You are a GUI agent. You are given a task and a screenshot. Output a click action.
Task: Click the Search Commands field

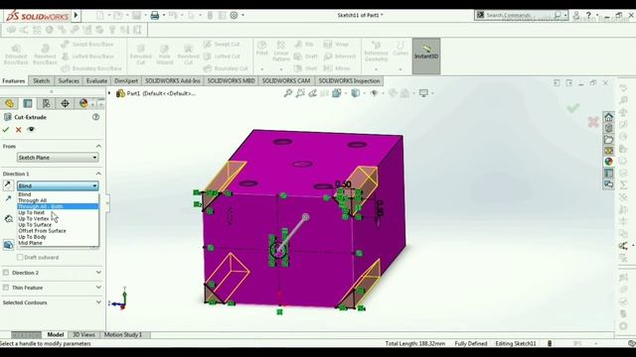click(521, 16)
